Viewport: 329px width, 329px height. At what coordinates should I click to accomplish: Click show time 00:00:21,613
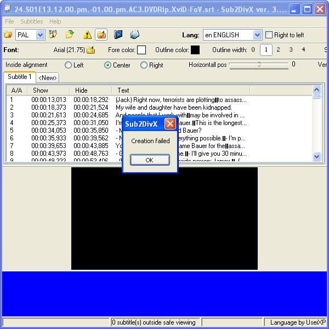[x=49, y=115]
